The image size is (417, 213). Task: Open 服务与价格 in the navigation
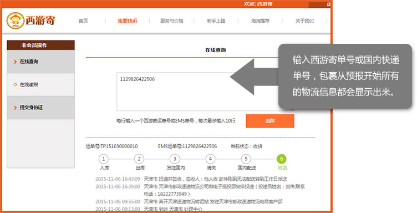coord(172,21)
